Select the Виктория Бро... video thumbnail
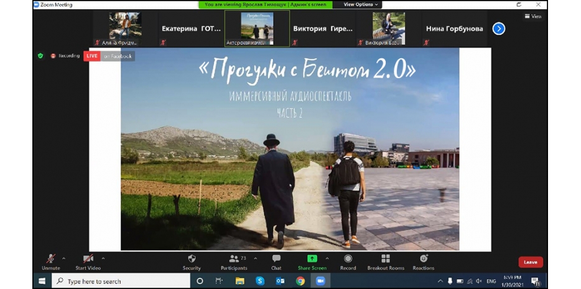This screenshot has height=289, width=581. (389, 29)
